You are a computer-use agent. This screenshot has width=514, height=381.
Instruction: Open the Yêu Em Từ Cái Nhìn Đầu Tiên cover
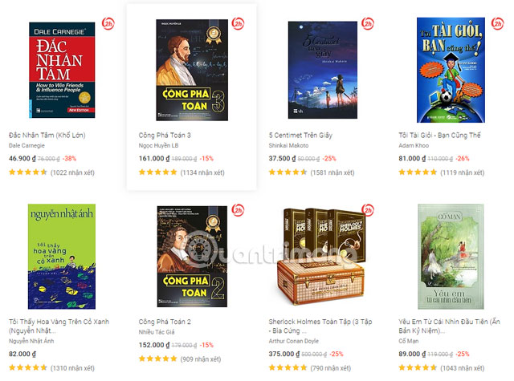451,257
